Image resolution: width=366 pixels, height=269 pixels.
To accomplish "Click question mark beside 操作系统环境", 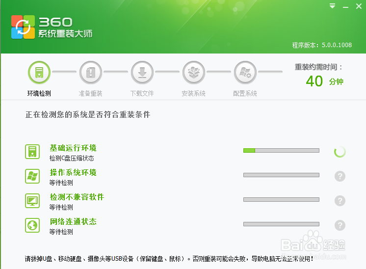I will 340,176.
